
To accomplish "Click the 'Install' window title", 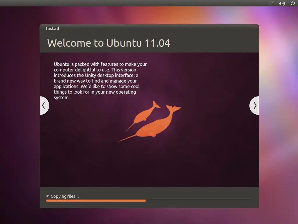I will point(53,29).
